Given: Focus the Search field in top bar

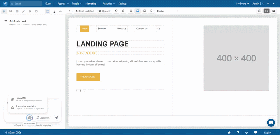Looking at the screenshot, I should click(26, 4).
